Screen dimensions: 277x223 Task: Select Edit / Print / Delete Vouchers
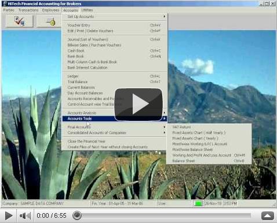(x=115, y=31)
